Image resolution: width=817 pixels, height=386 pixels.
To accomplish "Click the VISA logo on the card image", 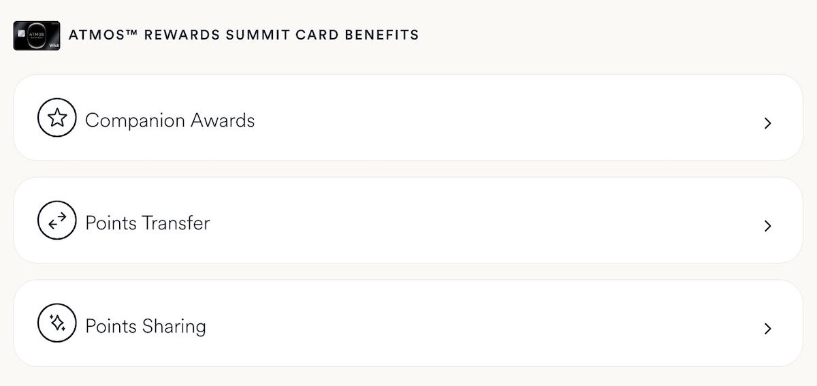I will [x=54, y=45].
